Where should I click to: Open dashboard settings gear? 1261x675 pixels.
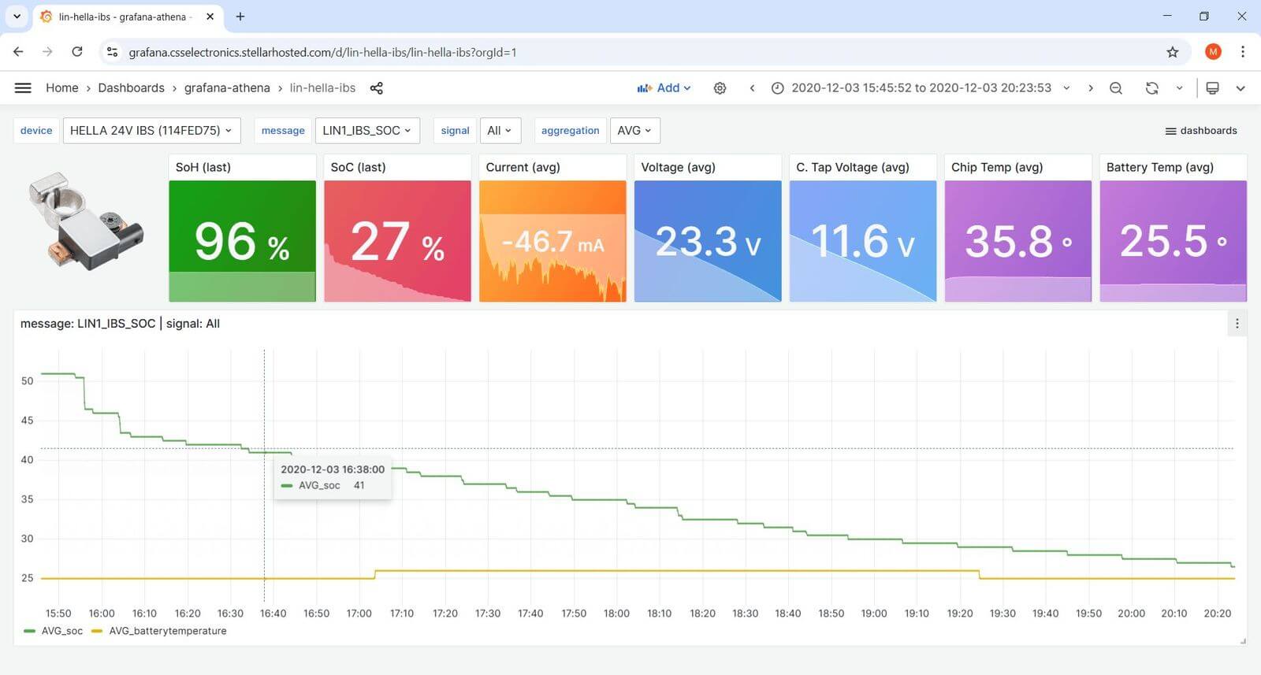(720, 88)
